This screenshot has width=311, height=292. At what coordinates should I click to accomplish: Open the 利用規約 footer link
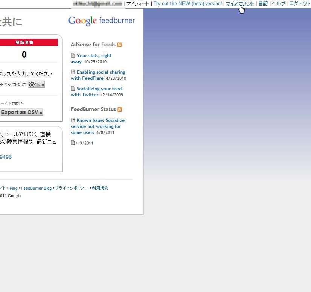pos(100,188)
